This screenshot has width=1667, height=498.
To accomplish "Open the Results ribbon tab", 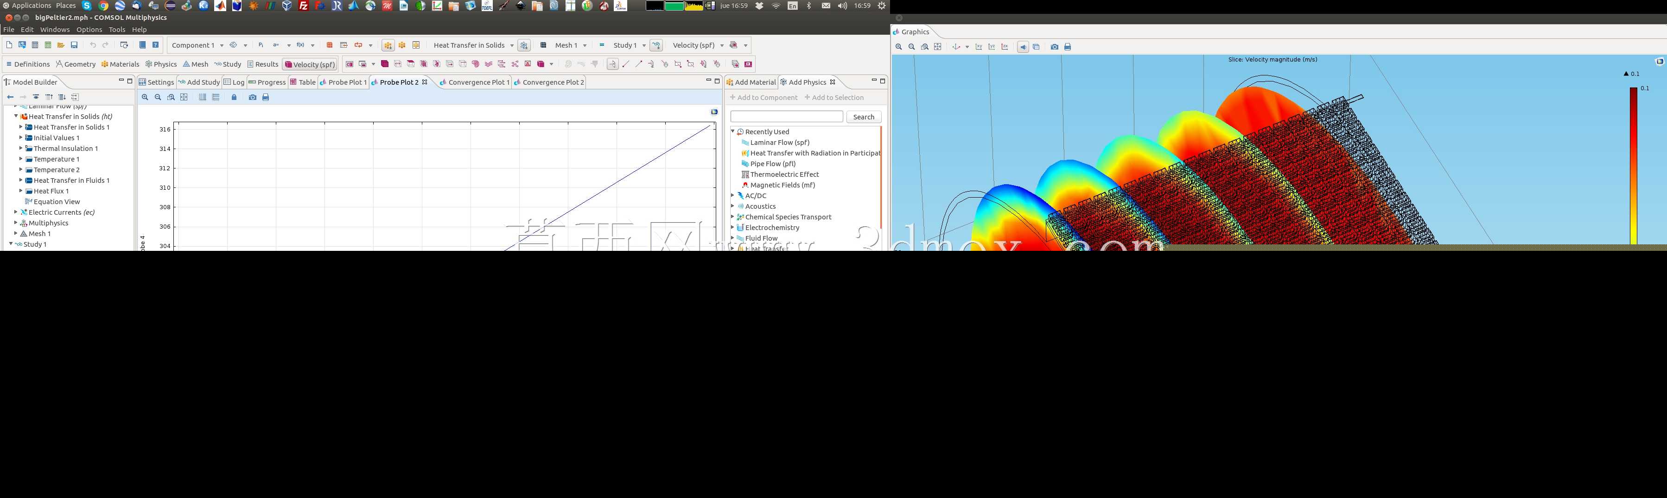I will pos(263,65).
